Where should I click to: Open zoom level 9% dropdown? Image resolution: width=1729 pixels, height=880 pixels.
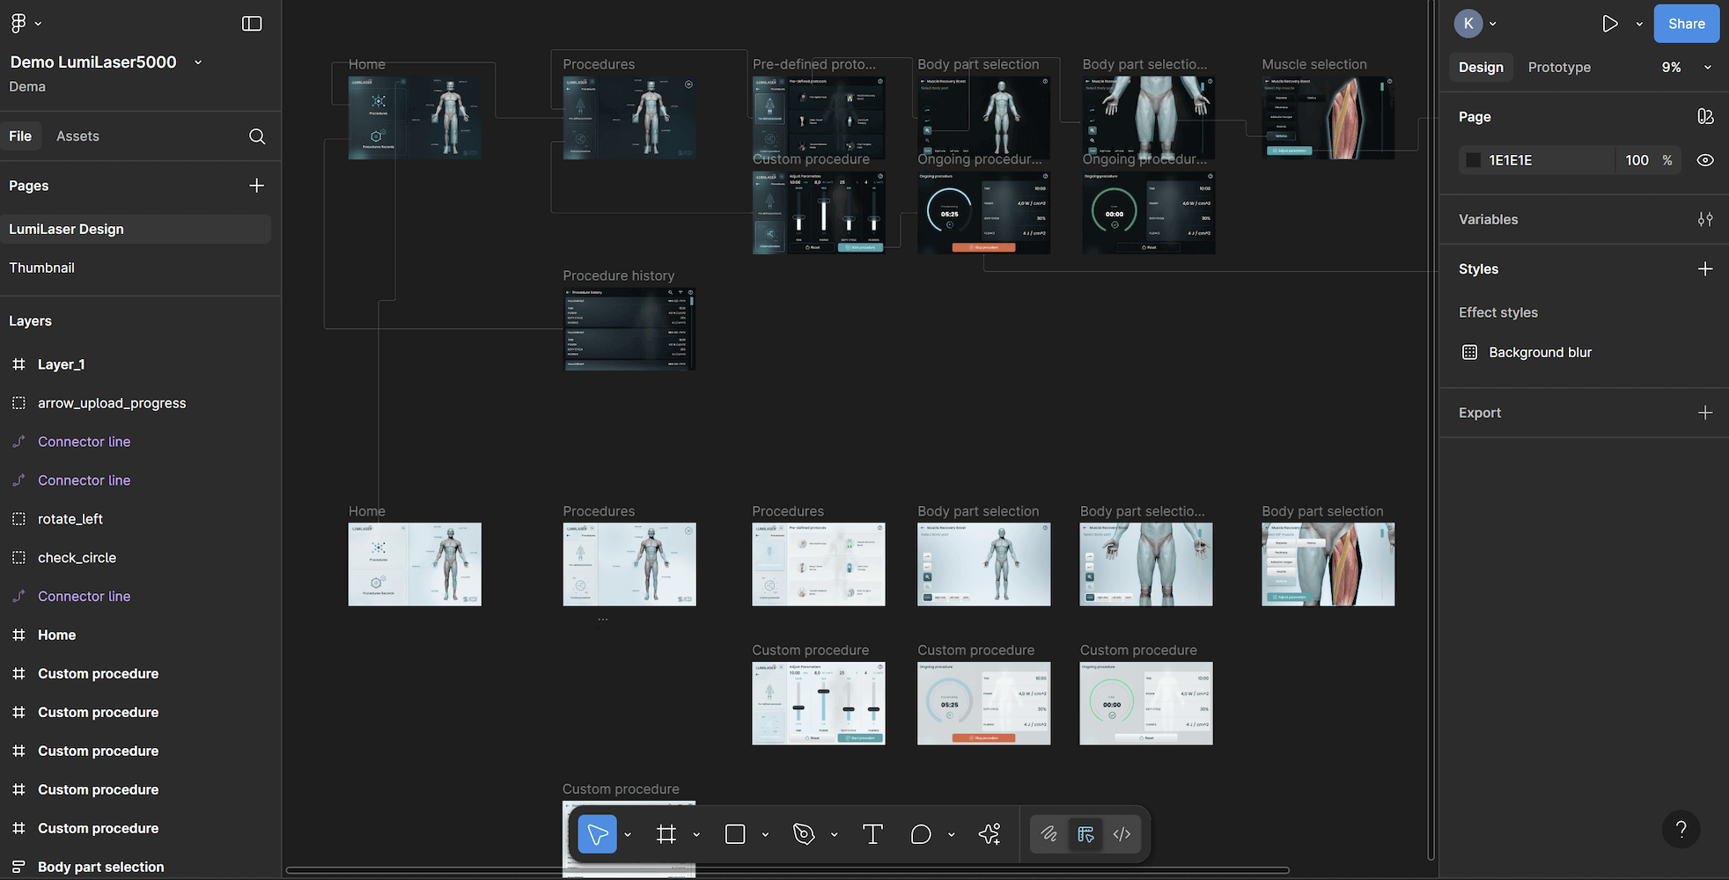tap(1708, 67)
